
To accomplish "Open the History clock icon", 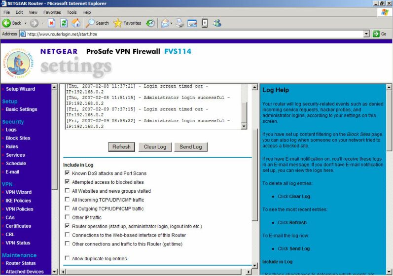I will pos(150,23).
